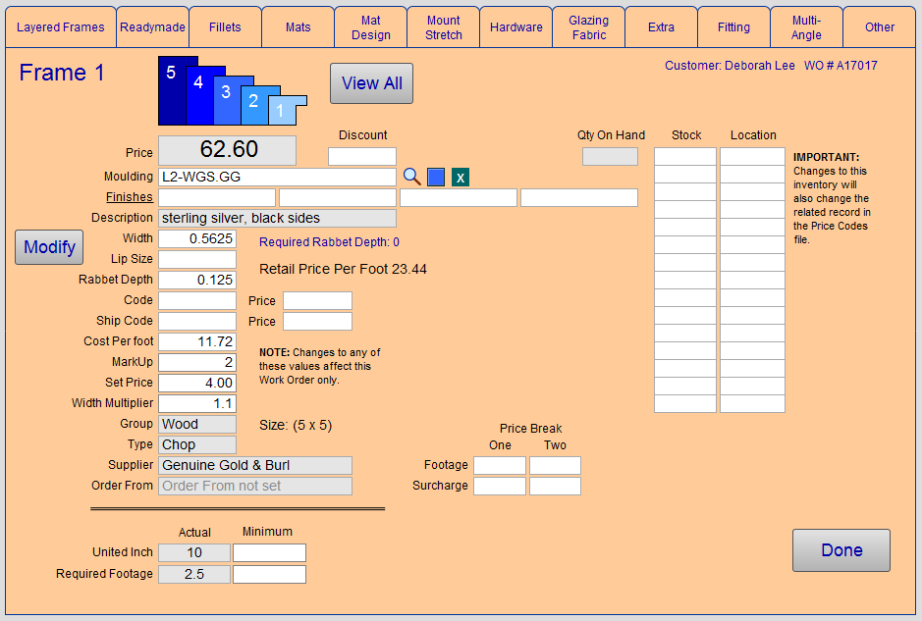Open the Finishes link label
Screen dimensions: 922x621
(130, 197)
